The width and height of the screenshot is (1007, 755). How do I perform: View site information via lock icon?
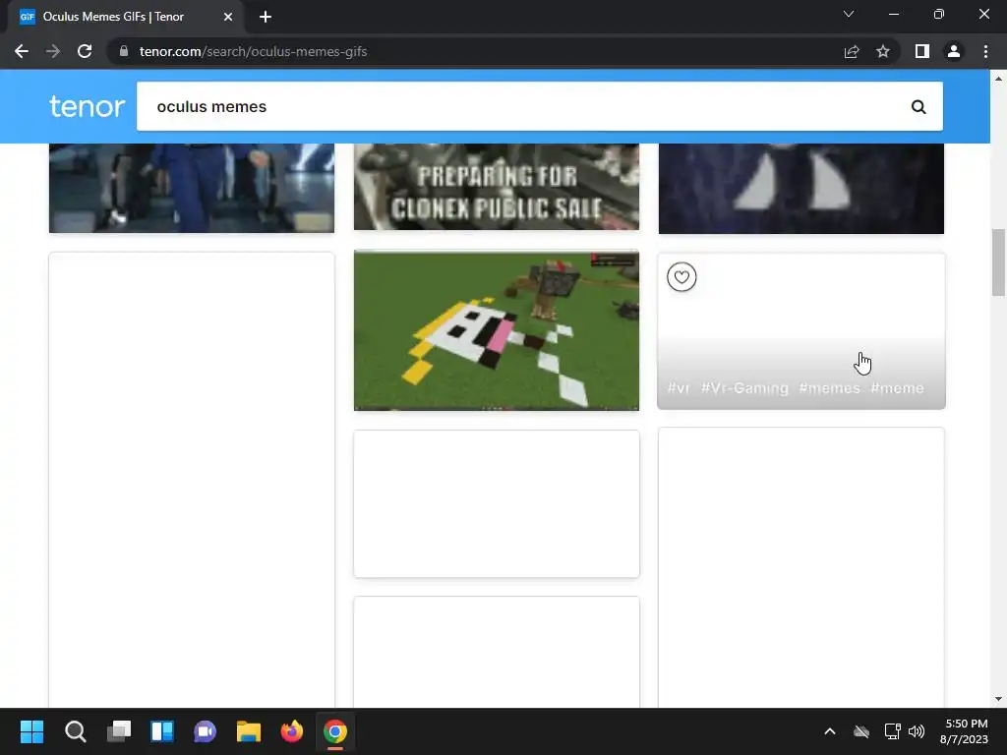point(124,51)
